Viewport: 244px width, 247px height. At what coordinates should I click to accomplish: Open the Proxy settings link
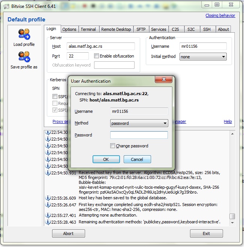60,121
